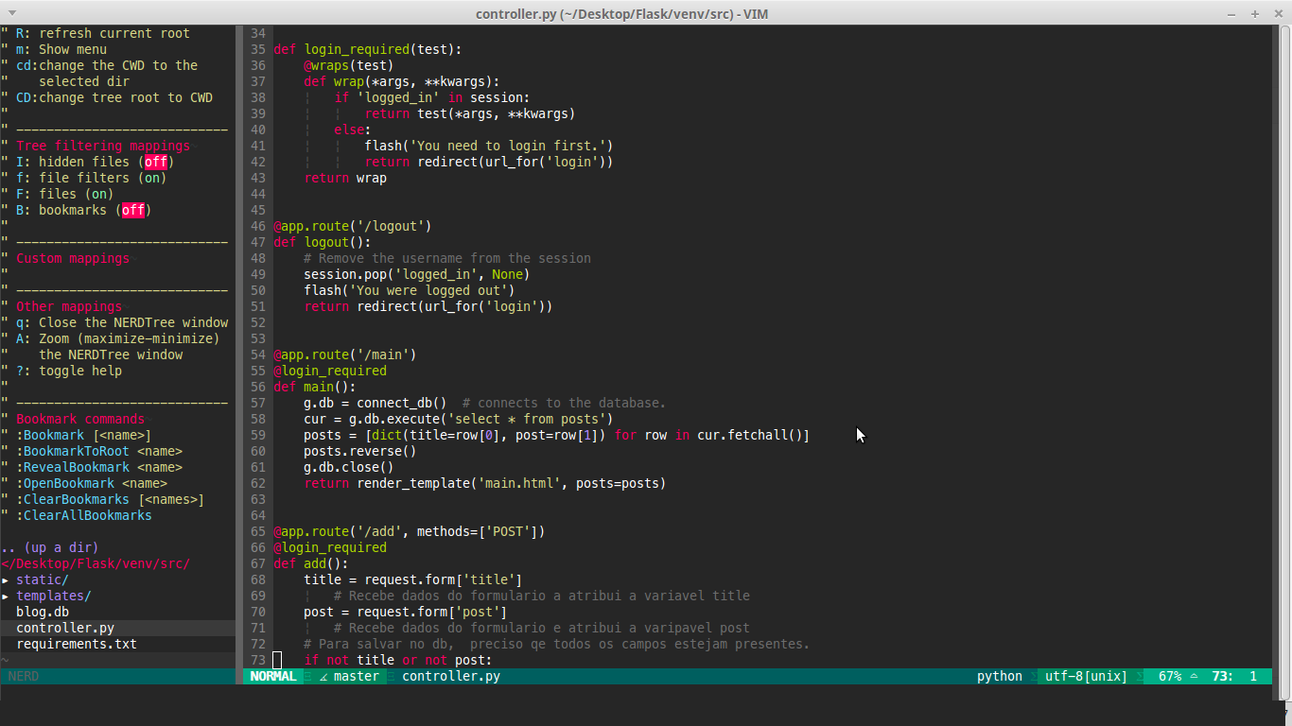The width and height of the screenshot is (1292, 726).
Task: Click 'def add():' on line 67
Action: pos(311,563)
